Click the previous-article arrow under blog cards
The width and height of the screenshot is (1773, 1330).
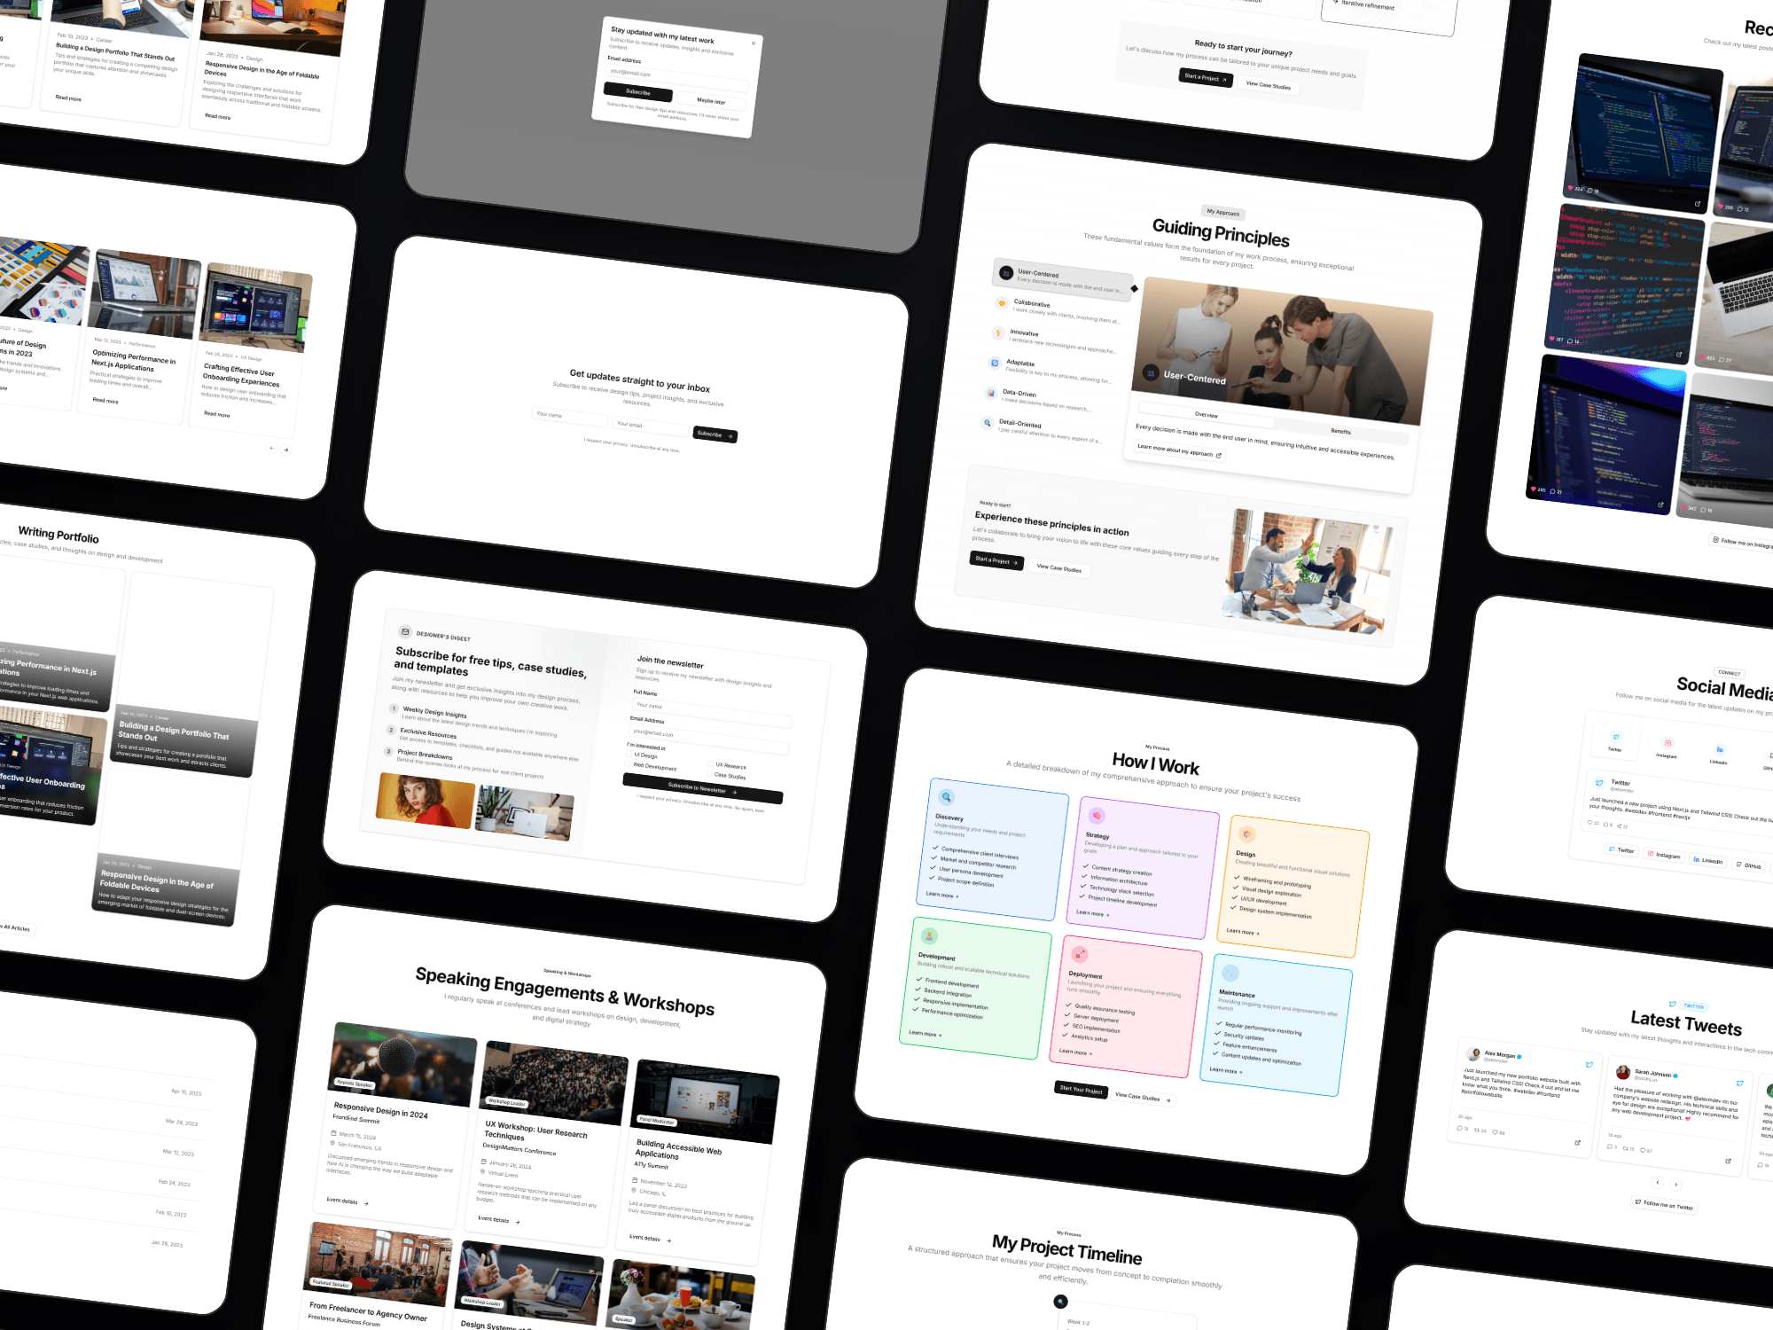click(x=271, y=448)
